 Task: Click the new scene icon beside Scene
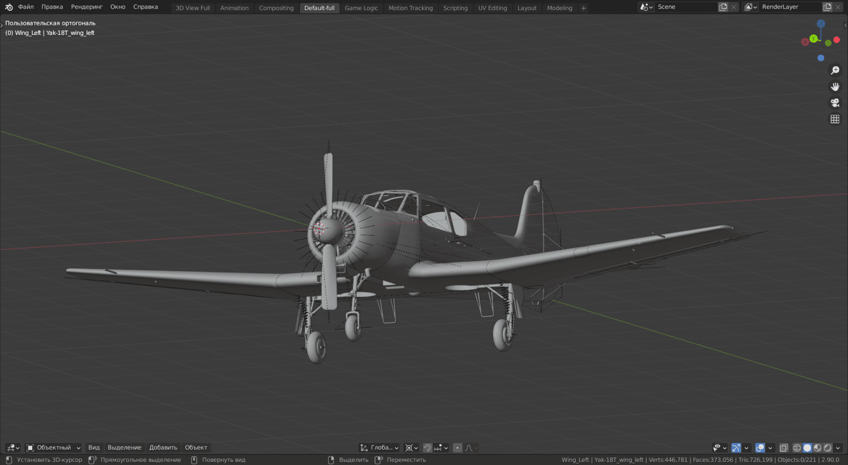click(x=723, y=7)
